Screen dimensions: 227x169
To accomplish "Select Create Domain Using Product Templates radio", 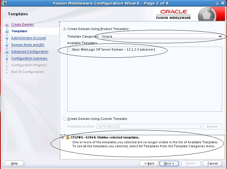I will 64,29.
